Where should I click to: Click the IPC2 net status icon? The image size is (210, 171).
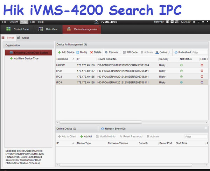[x=181, y=71]
